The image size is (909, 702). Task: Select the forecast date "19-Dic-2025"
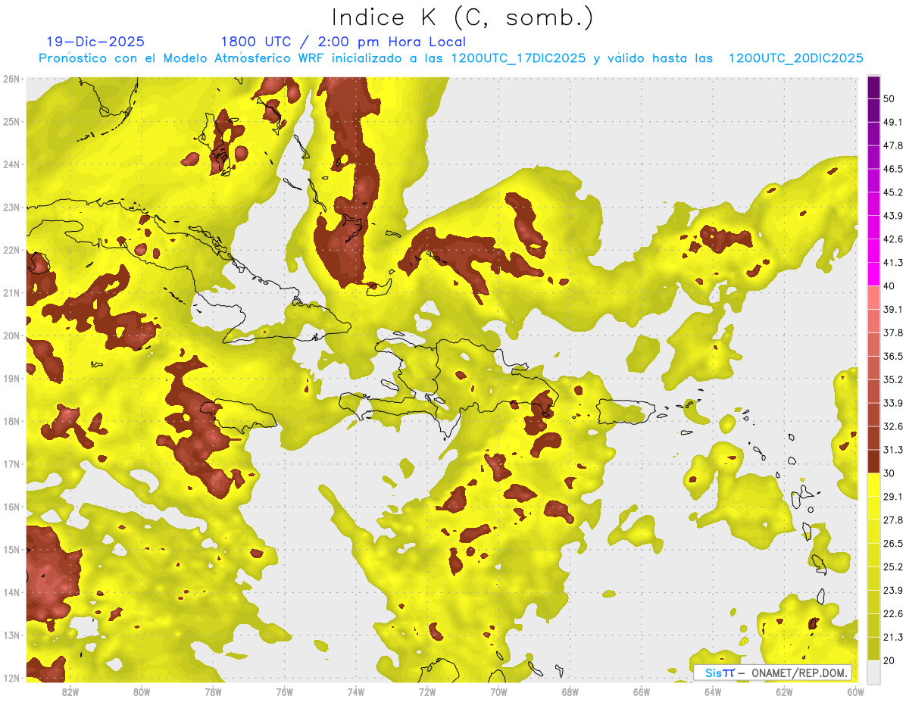coord(95,42)
